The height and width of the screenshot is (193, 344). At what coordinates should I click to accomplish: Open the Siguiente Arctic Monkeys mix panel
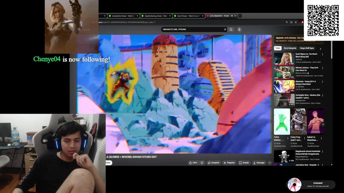click(299, 39)
